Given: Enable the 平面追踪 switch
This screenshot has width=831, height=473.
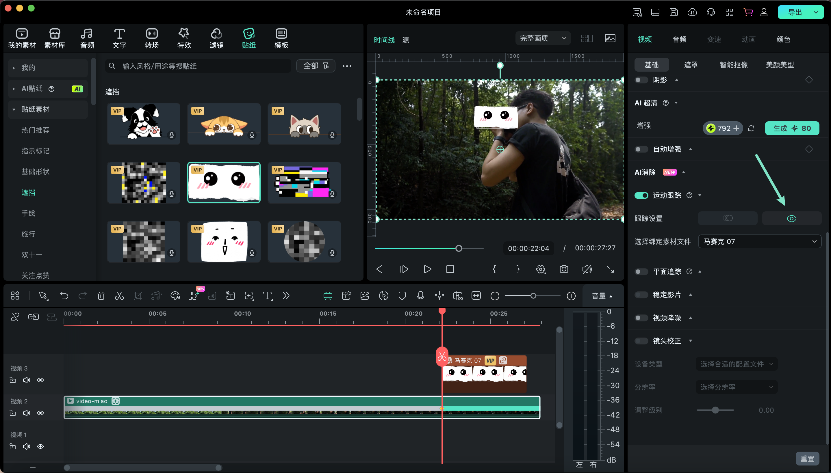Looking at the screenshot, I should click(x=641, y=271).
